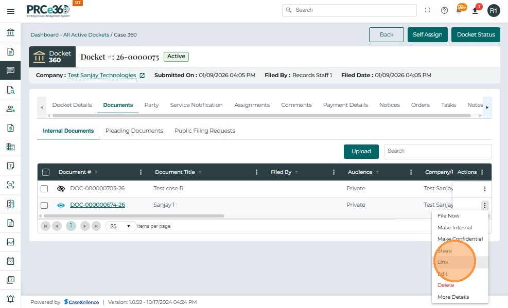Toggle eye visibility icon for DOC-000000674-26

[61, 205]
